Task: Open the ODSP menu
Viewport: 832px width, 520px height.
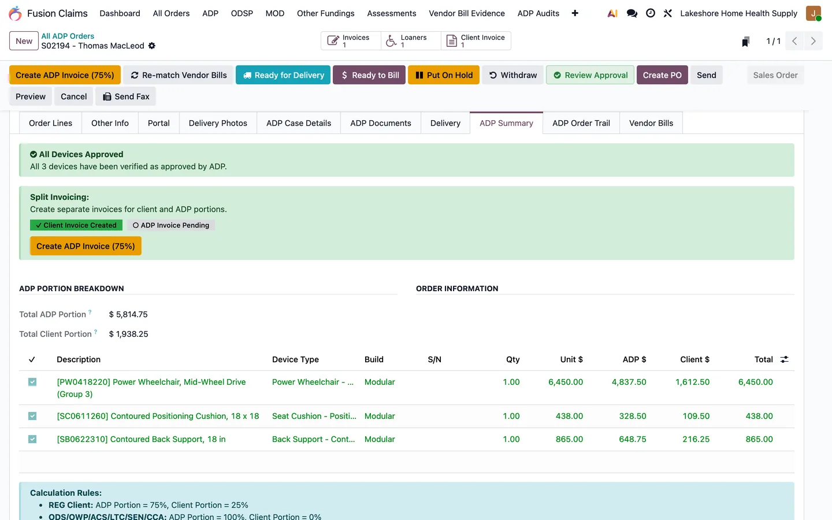Action: pyautogui.click(x=242, y=13)
